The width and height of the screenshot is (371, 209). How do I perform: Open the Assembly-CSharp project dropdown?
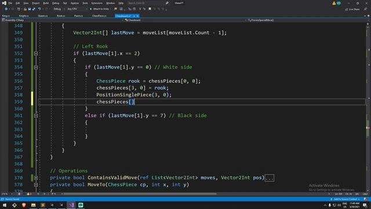[x=62, y=20]
